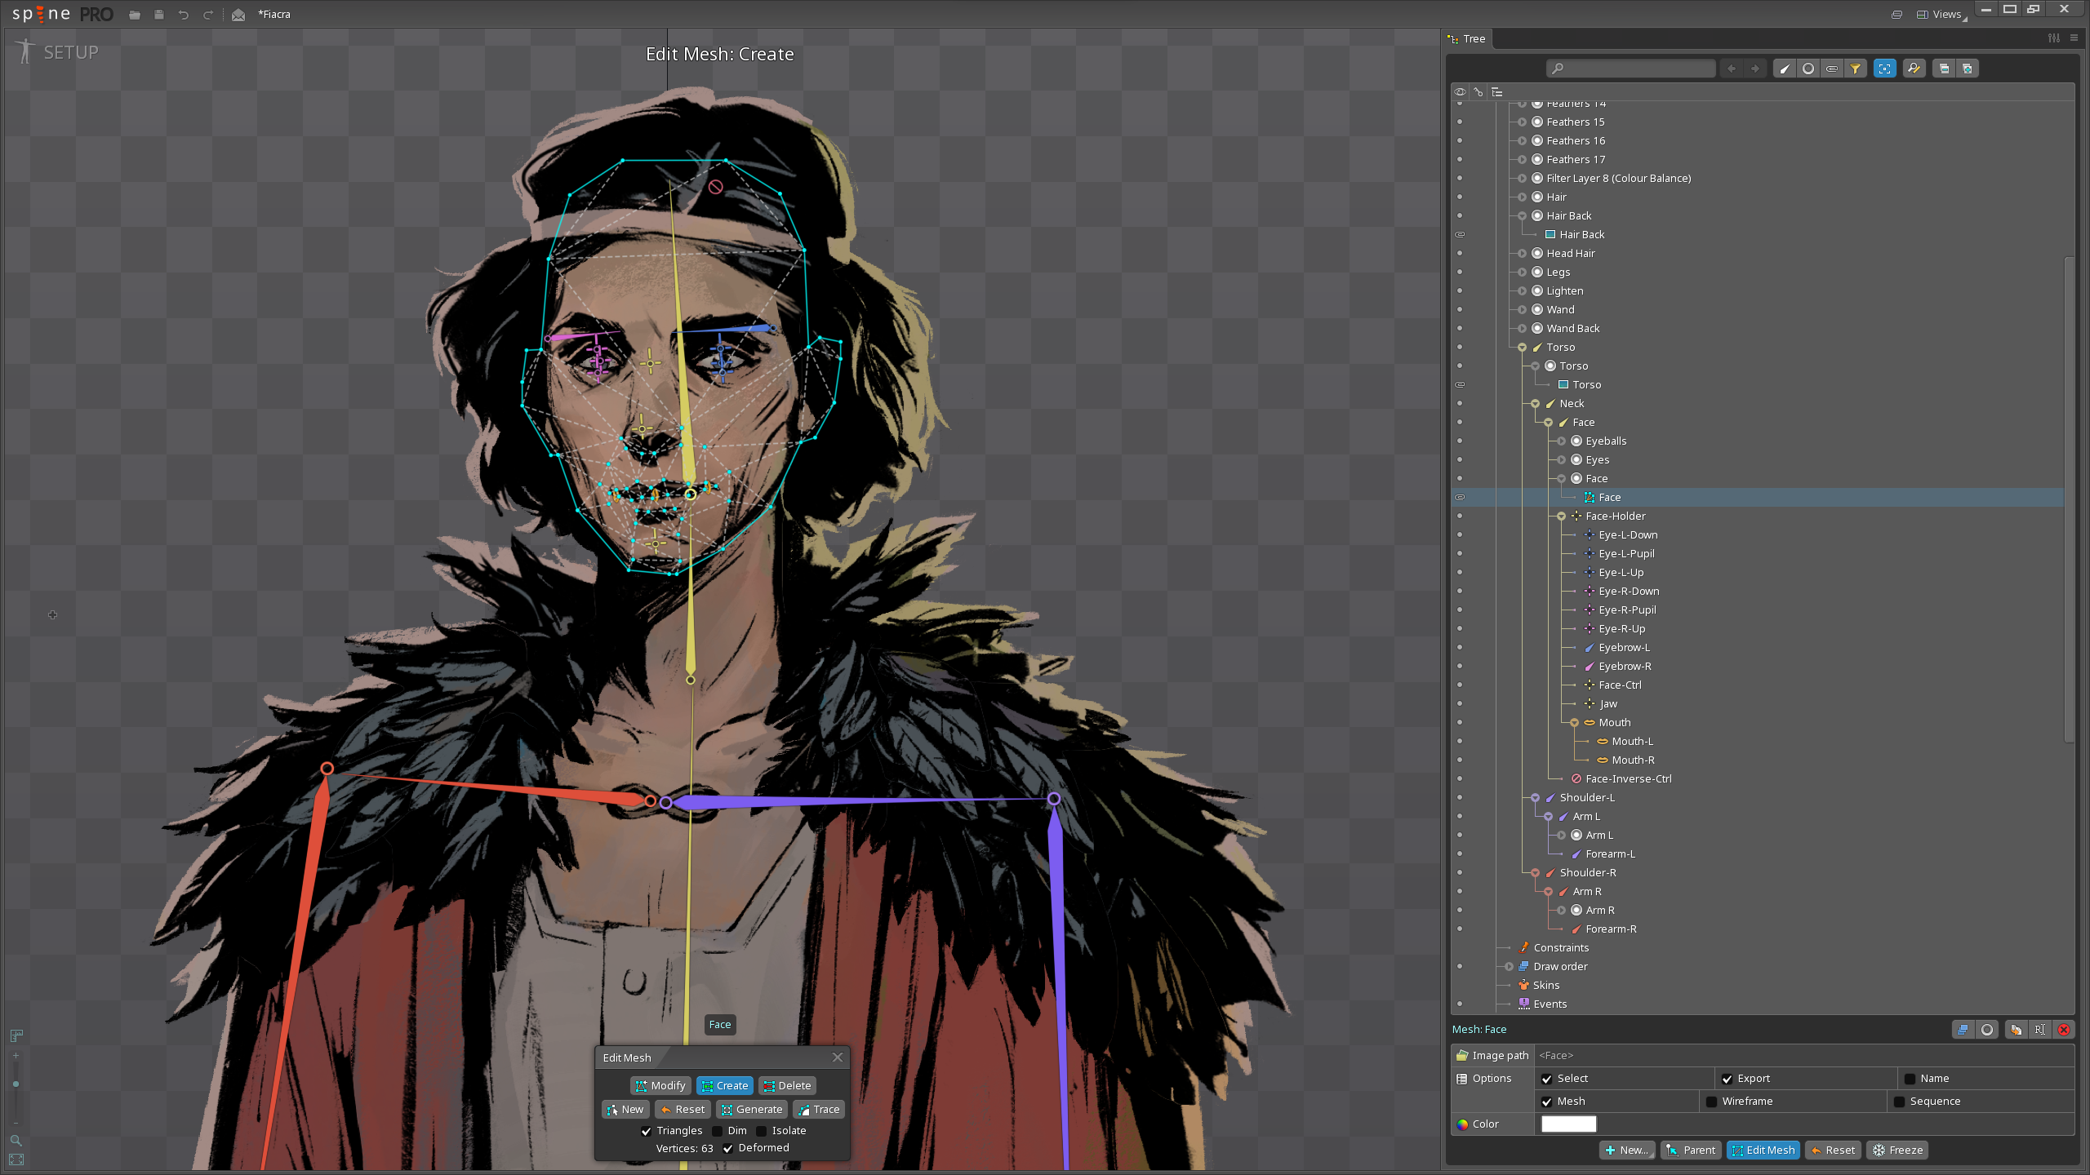2090x1175 pixels.
Task: Open the tree panel hamburger menu
Action: [2074, 38]
